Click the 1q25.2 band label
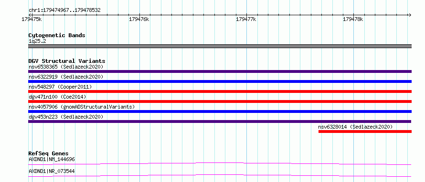The height and width of the screenshot is (182, 425). [37, 41]
